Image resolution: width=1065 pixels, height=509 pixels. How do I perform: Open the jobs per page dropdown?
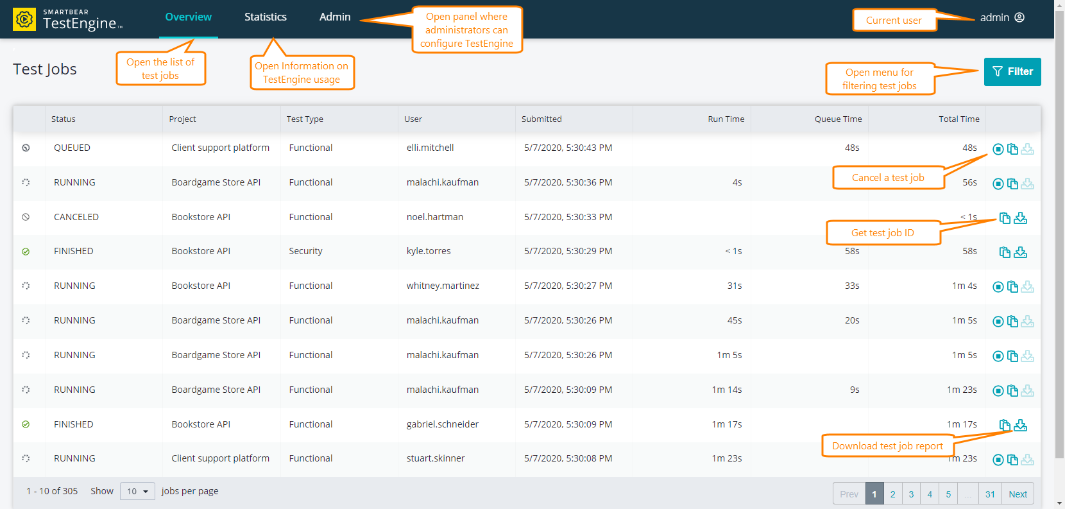tap(137, 491)
